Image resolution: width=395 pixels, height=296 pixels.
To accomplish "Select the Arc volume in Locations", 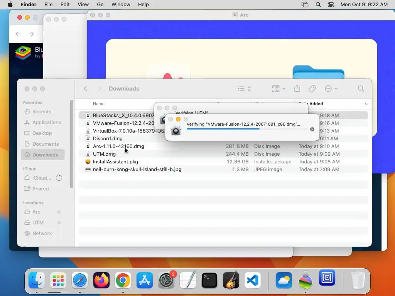I will tap(36, 212).
